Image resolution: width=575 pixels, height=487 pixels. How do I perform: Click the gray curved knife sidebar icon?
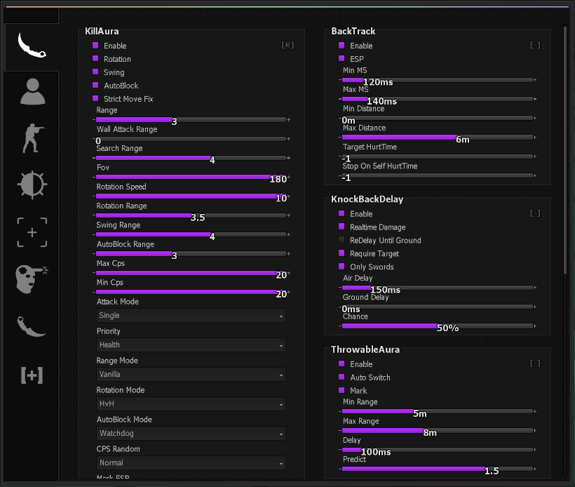pyautogui.click(x=32, y=326)
